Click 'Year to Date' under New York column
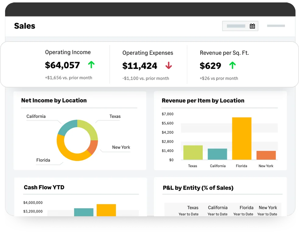The width and height of the screenshot is (299, 232). 267,214
